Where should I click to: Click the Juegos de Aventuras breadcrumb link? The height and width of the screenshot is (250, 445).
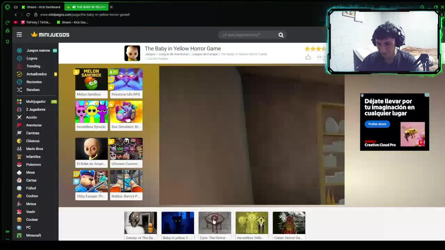pos(173,54)
